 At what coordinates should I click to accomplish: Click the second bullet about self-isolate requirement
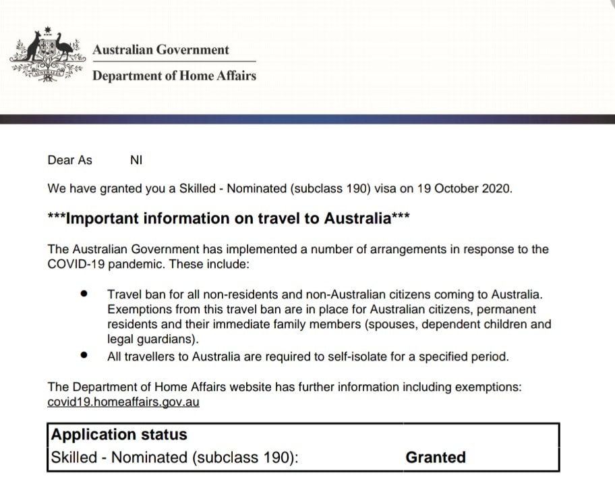pyautogui.click(x=308, y=356)
